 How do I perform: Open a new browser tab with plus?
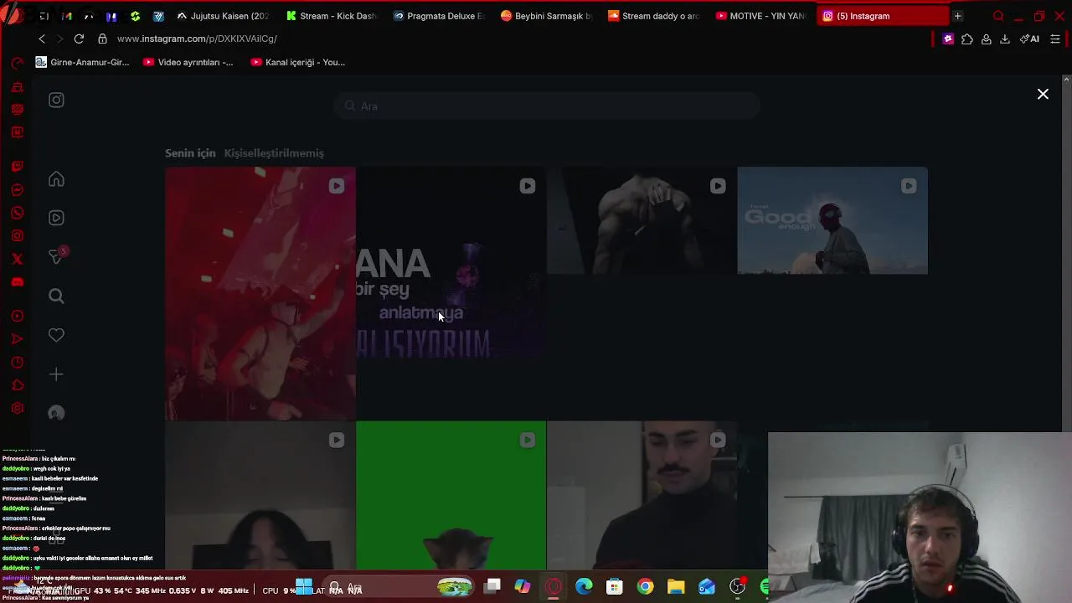(957, 16)
